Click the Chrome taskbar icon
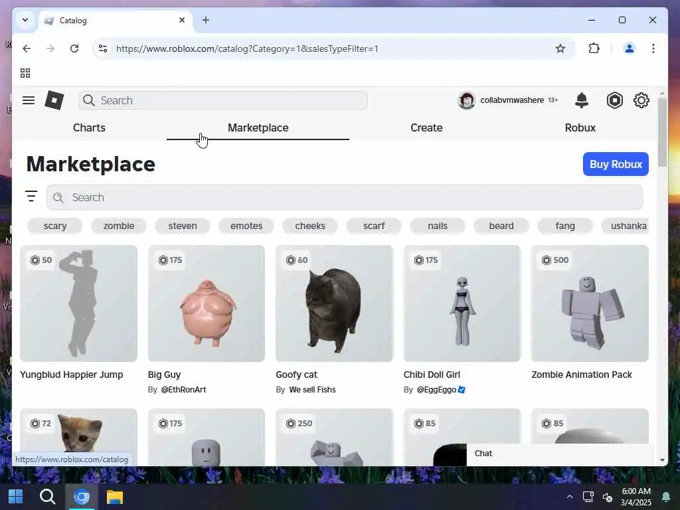The width and height of the screenshot is (680, 510). click(x=81, y=497)
